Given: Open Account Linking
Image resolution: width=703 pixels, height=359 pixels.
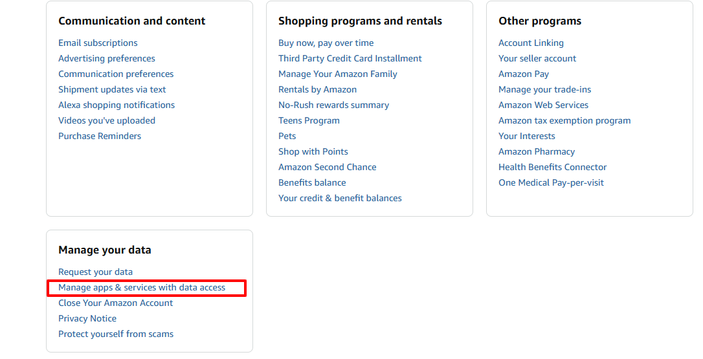Looking at the screenshot, I should (x=531, y=43).
